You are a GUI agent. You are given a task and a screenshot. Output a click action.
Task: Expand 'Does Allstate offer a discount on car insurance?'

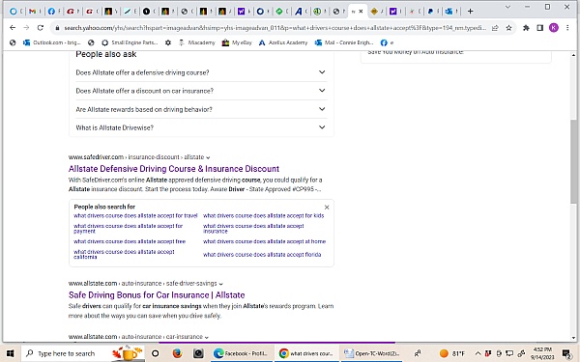point(201,91)
